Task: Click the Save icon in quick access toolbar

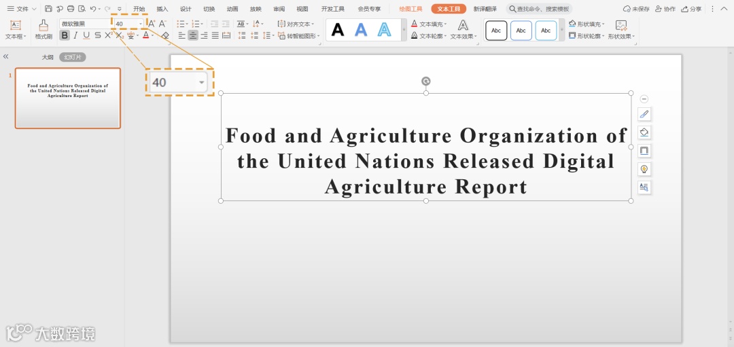Action: (49, 8)
